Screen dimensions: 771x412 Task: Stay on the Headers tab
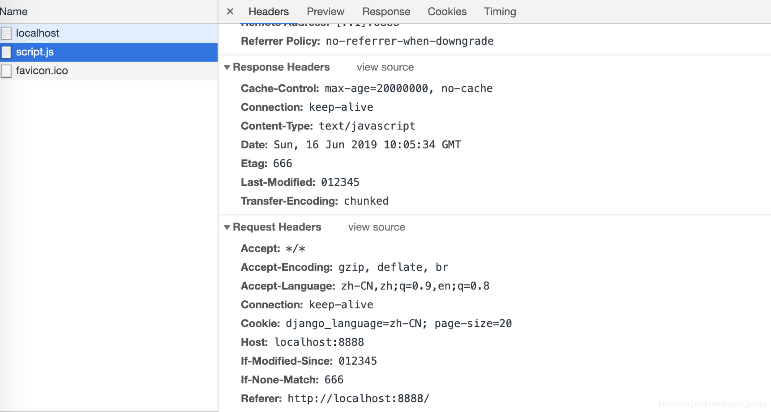point(268,12)
